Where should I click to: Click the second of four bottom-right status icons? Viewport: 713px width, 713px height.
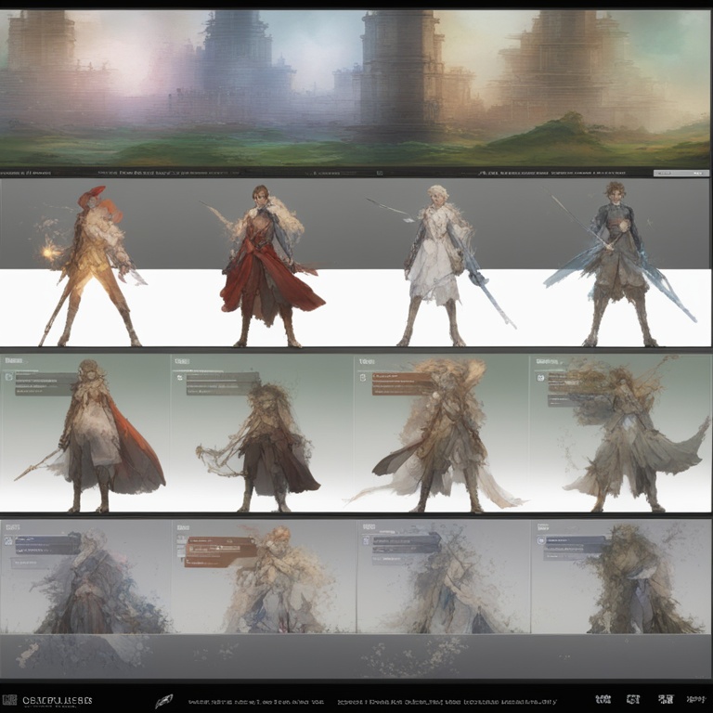tap(633, 699)
